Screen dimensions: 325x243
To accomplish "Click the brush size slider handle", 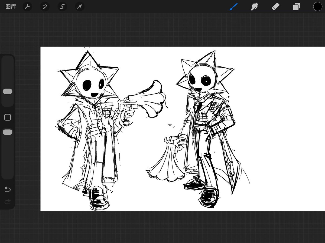I will 8,92.
